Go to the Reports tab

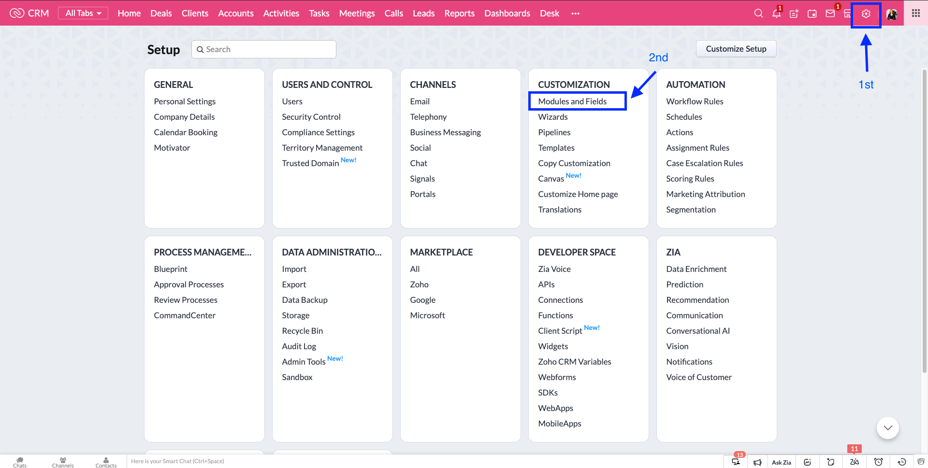[x=459, y=14]
